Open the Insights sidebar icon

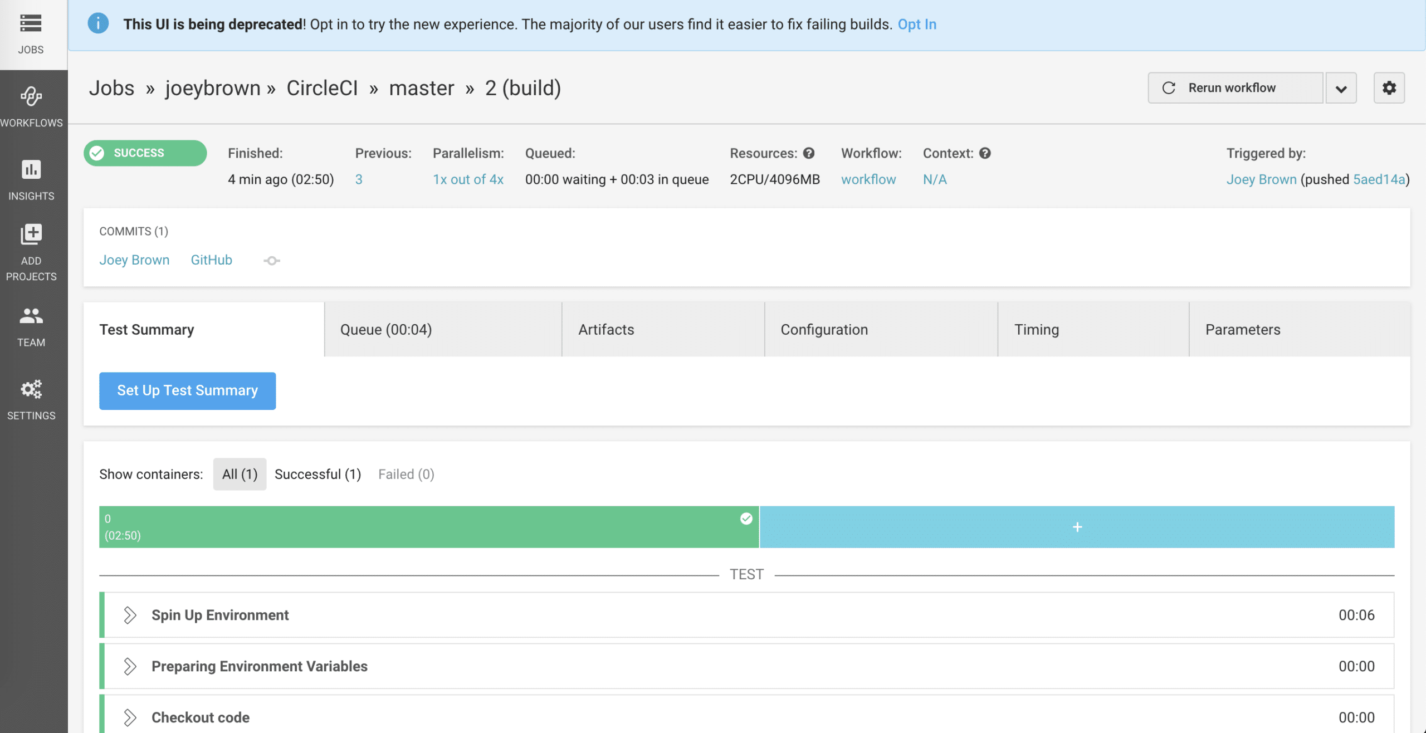point(31,170)
